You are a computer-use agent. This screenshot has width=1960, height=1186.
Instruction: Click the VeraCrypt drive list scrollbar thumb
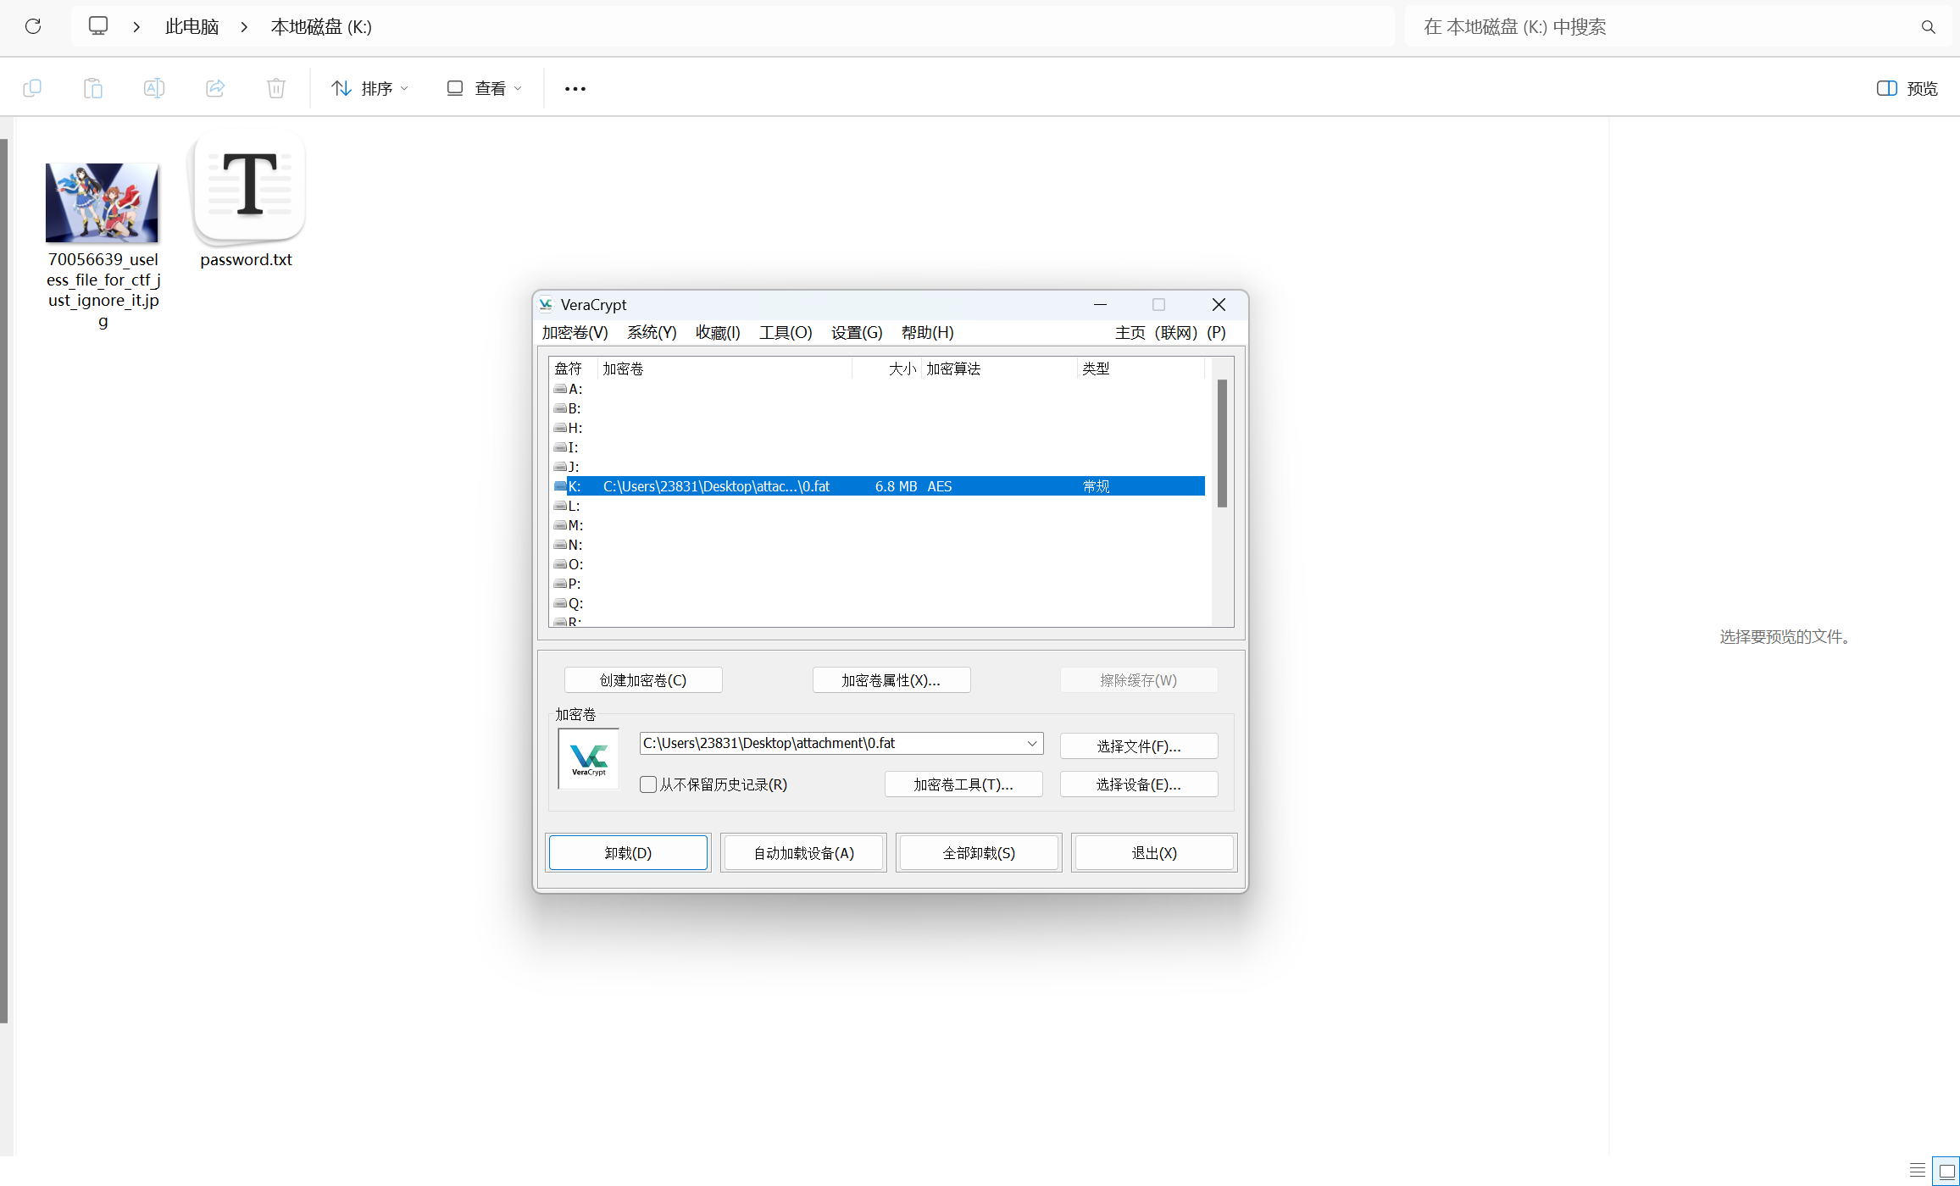point(1222,444)
